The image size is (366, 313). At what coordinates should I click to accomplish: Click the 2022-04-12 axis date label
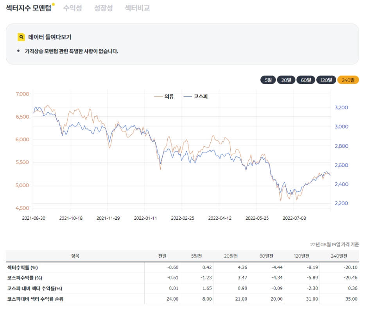[x=220, y=218]
